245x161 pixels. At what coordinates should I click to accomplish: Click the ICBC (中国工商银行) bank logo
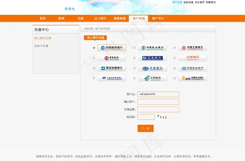tap(192, 48)
